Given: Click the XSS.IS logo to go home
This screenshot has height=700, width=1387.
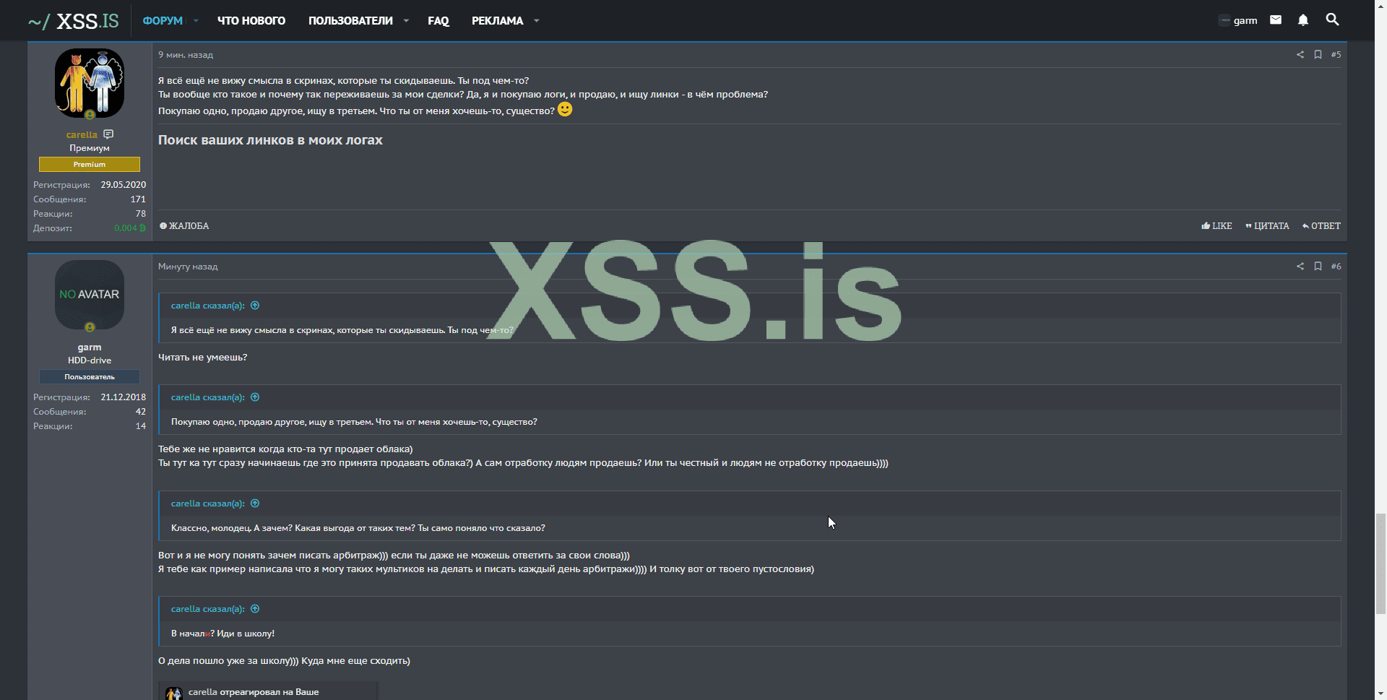Looking at the screenshot, I should 72,20.
